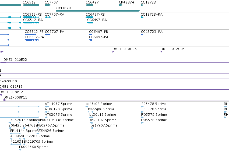Click the CG13723 gene arrow
Image resolution: width=229 pixels, height=151 pixels.
click(142, 5)
